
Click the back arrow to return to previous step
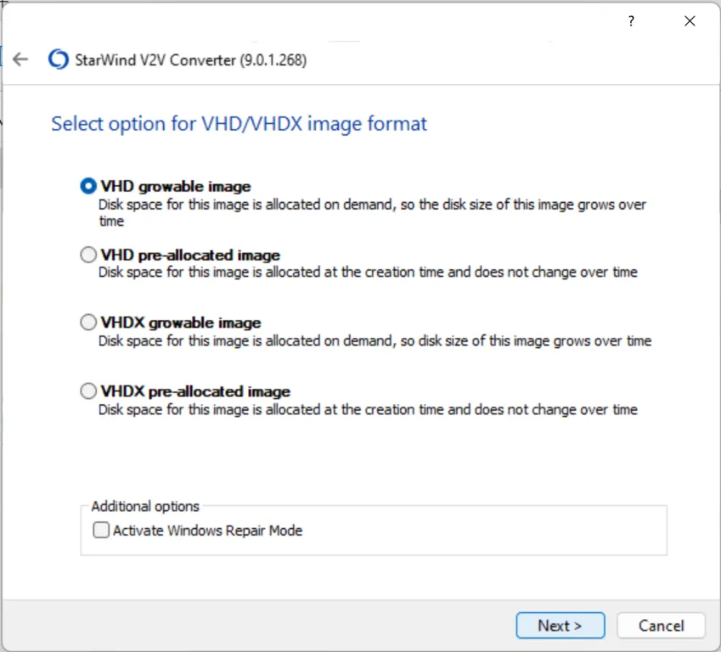[20, 59]
